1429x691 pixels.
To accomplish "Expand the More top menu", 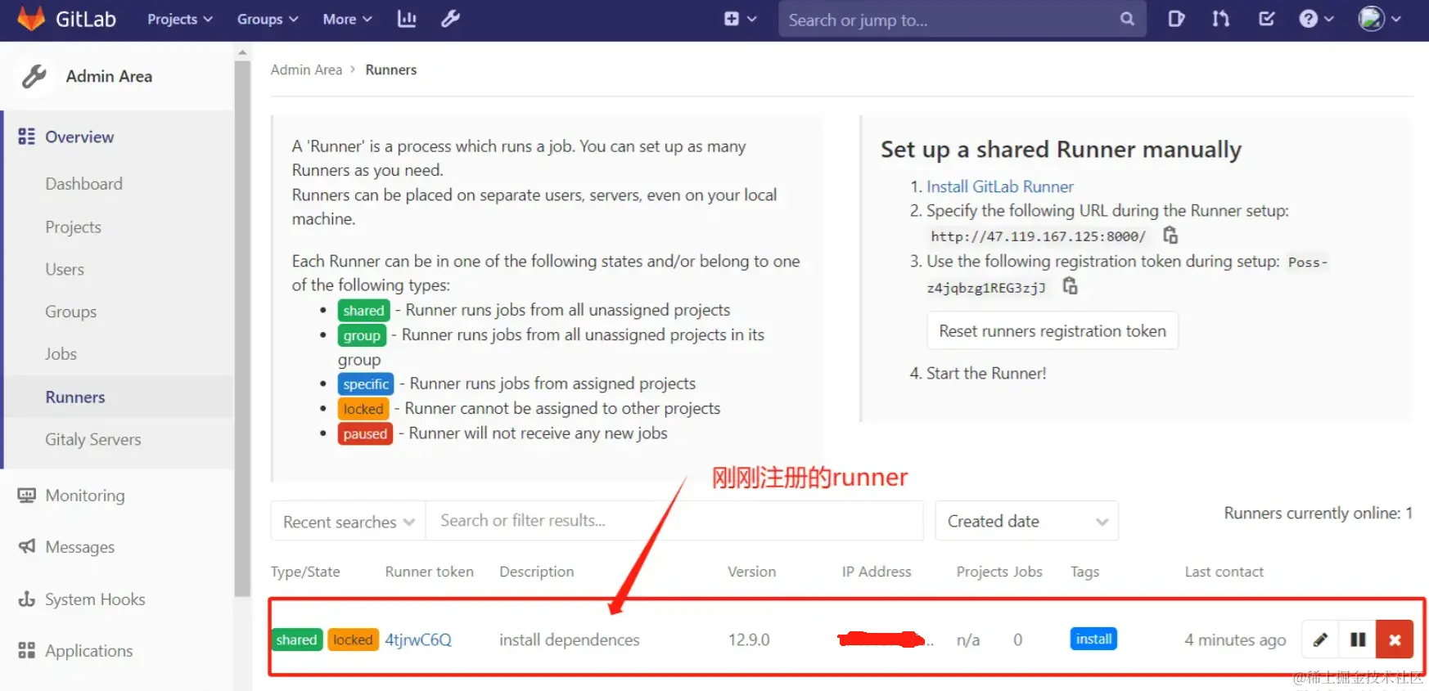I will coord(347,19).
